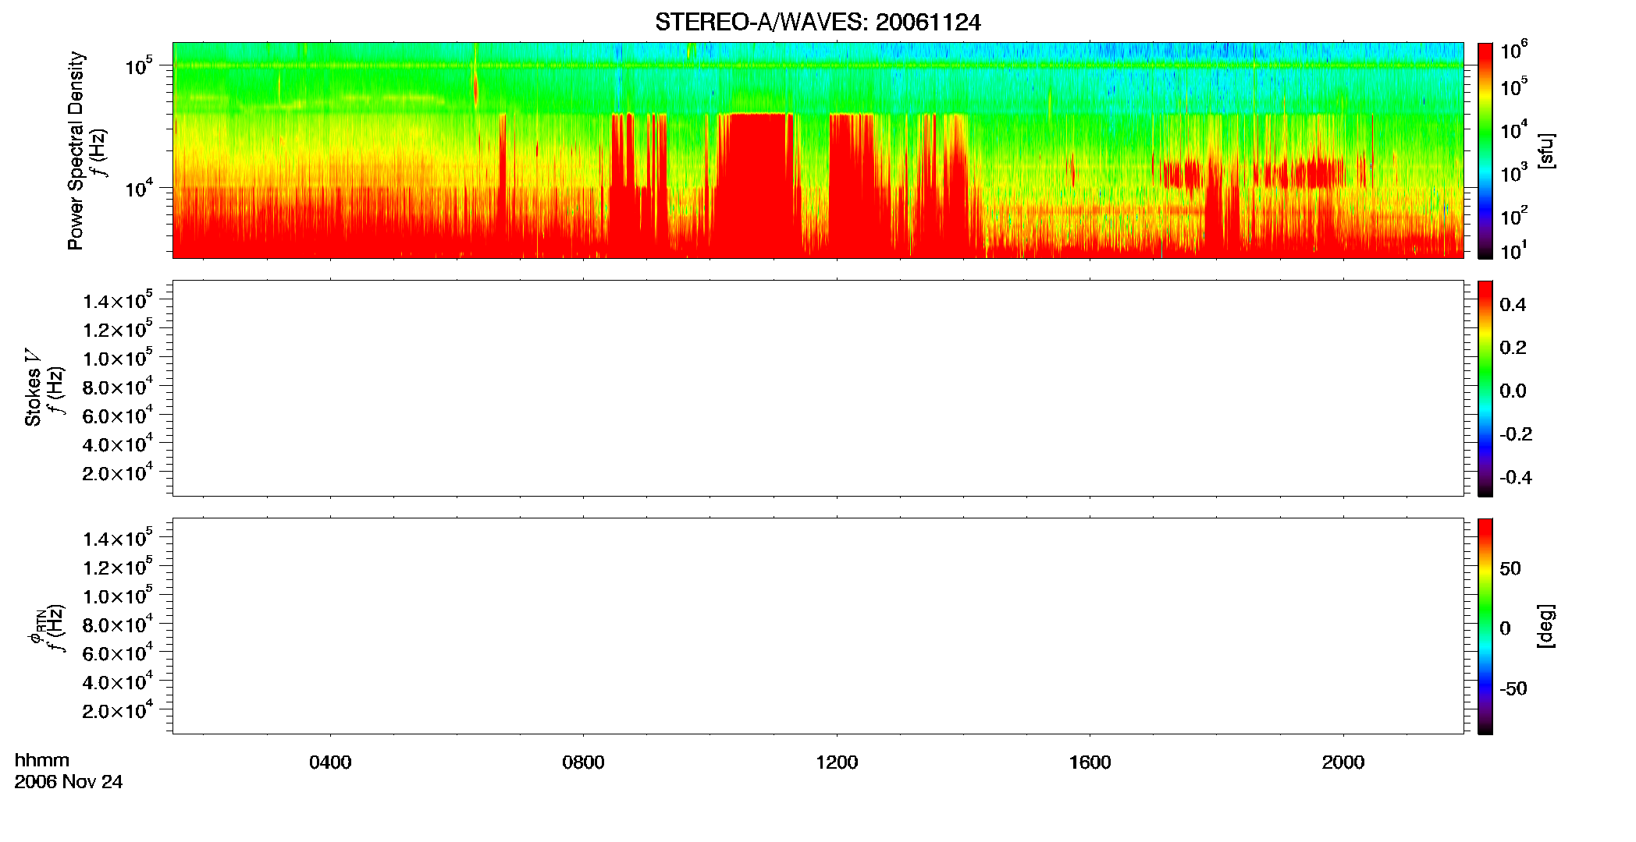
Task: Click the 50 degree colorbar tick label
Action: (x=1510, y=568)
